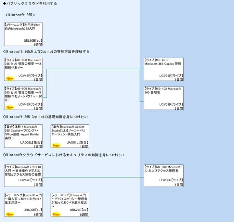The width and height of the screenshot is (234, 222).
Task: Click the course code UCV39R【ライブ】
Action: pyautogui.click(x=171, y=76)
